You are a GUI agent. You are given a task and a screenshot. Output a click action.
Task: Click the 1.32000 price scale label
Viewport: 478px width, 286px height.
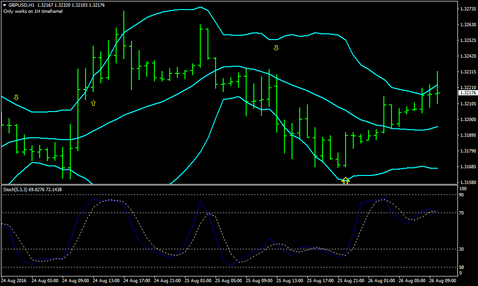coord(467,119)
